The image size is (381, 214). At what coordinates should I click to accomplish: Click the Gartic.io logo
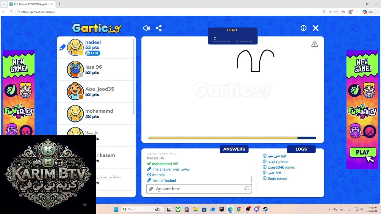pos(97,28)
